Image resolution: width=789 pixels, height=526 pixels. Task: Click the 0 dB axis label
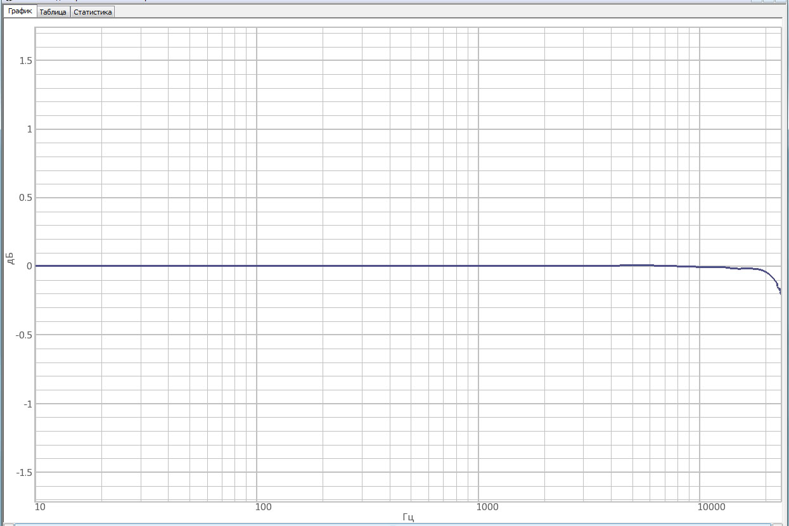pyautogui.click(x=29, y=266)
